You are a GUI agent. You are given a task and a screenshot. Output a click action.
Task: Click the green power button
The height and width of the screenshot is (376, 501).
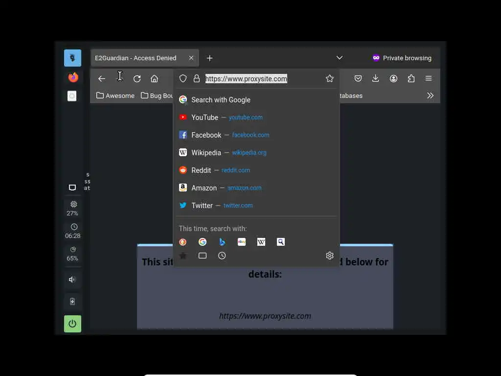[72, 324]
